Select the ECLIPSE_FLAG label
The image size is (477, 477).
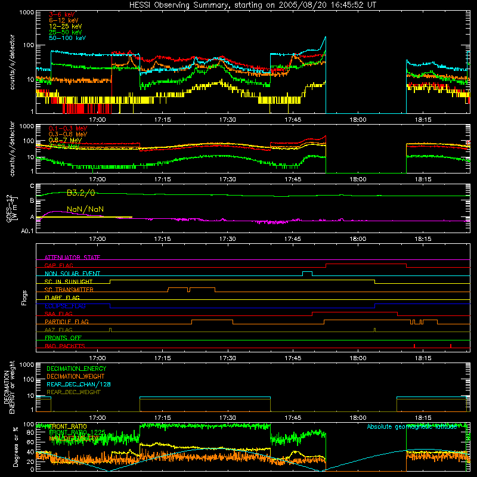(x=65, y=306)
